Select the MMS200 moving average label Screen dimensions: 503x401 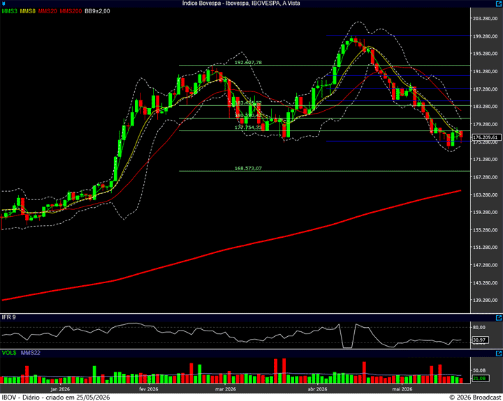pos(71,11)
